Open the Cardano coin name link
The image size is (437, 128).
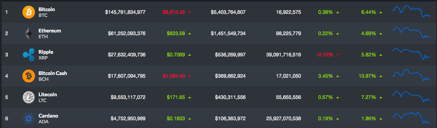[x=48, y=116]
